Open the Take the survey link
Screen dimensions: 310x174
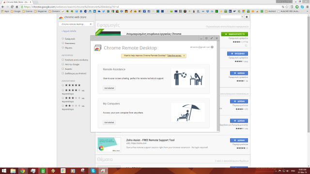174,56
